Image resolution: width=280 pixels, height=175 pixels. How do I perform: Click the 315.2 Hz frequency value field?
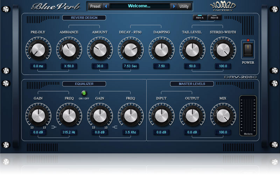tap(69, 132)
